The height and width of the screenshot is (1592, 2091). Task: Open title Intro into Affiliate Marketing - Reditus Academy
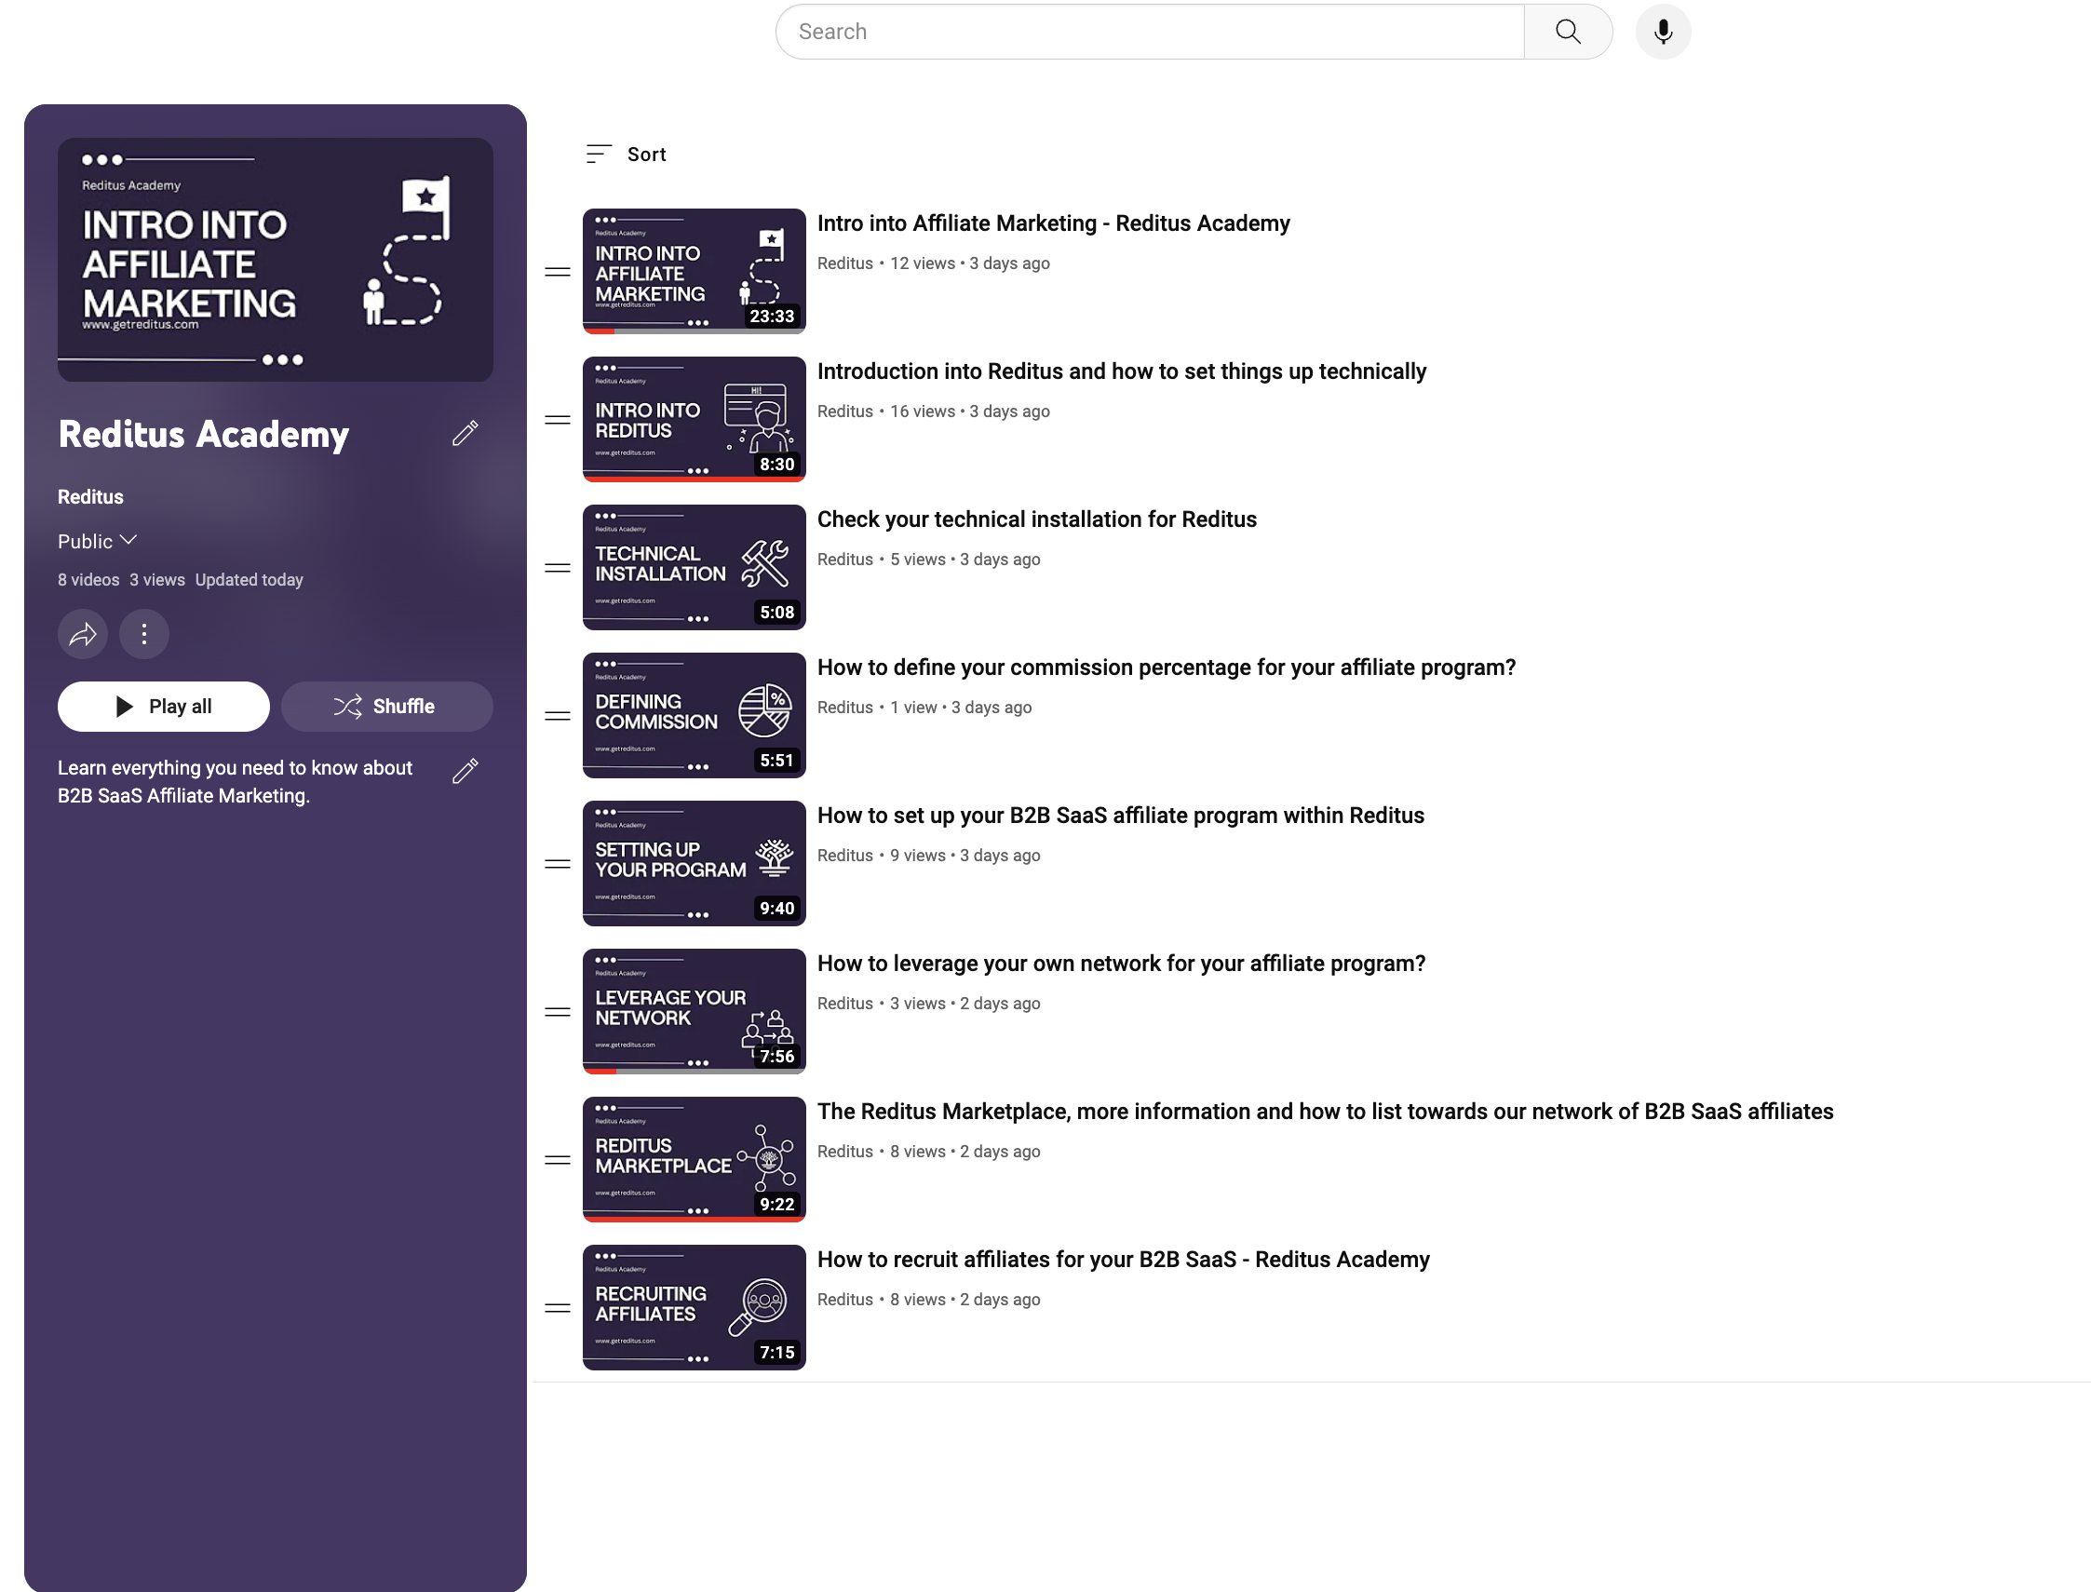[x=1054, y=223]
